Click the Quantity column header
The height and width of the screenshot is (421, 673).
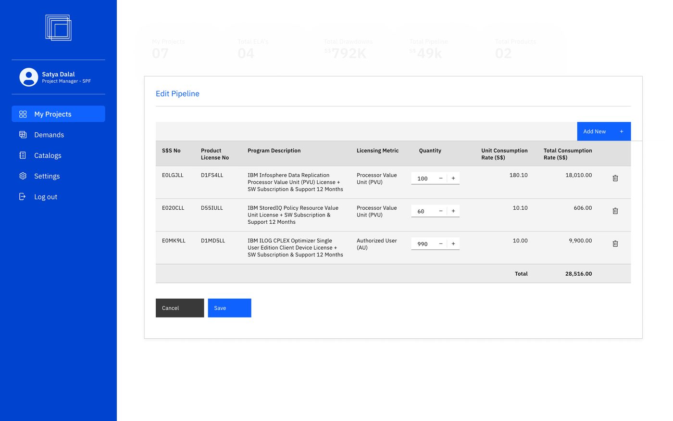point(430,151)
